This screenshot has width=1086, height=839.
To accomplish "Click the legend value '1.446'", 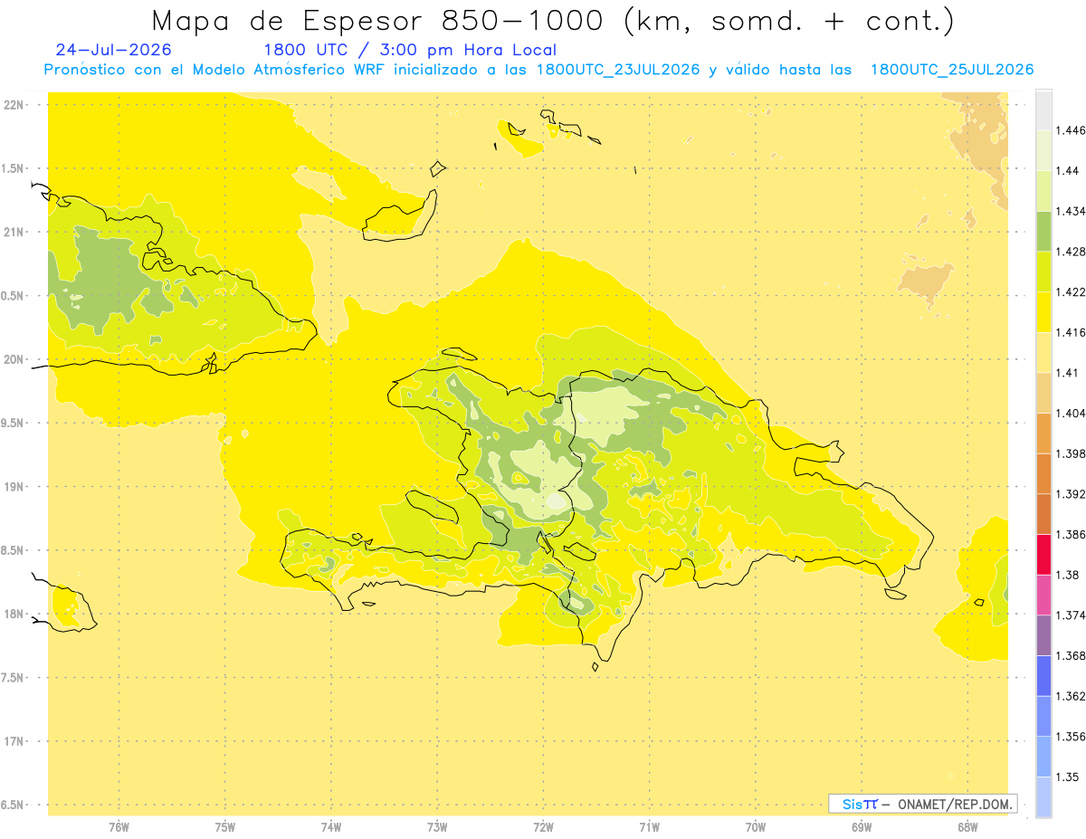I will point(1071,130).
